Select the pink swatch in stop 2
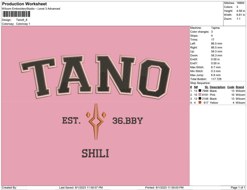The image size is (247, 190). [x=200, y=95]
